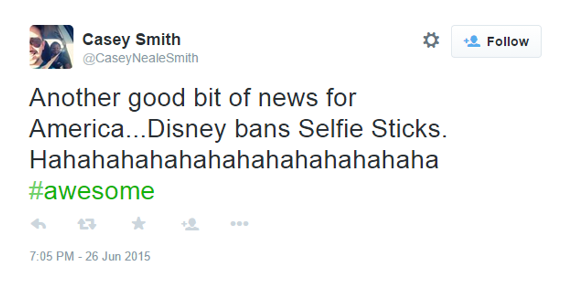The image size is (577, 294).
Task: Click the person-plus icon in the Follow button
Action: [x=472, y=41]
